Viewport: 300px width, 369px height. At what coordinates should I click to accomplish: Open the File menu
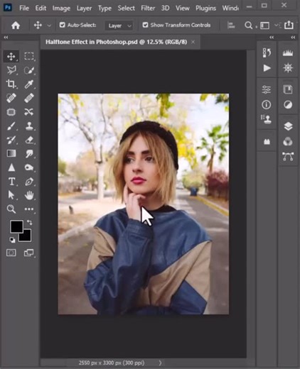tap(24, 9)
